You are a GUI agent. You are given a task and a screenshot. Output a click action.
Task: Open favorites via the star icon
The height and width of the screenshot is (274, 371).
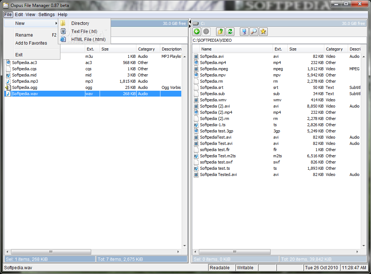tap(263, 31)
